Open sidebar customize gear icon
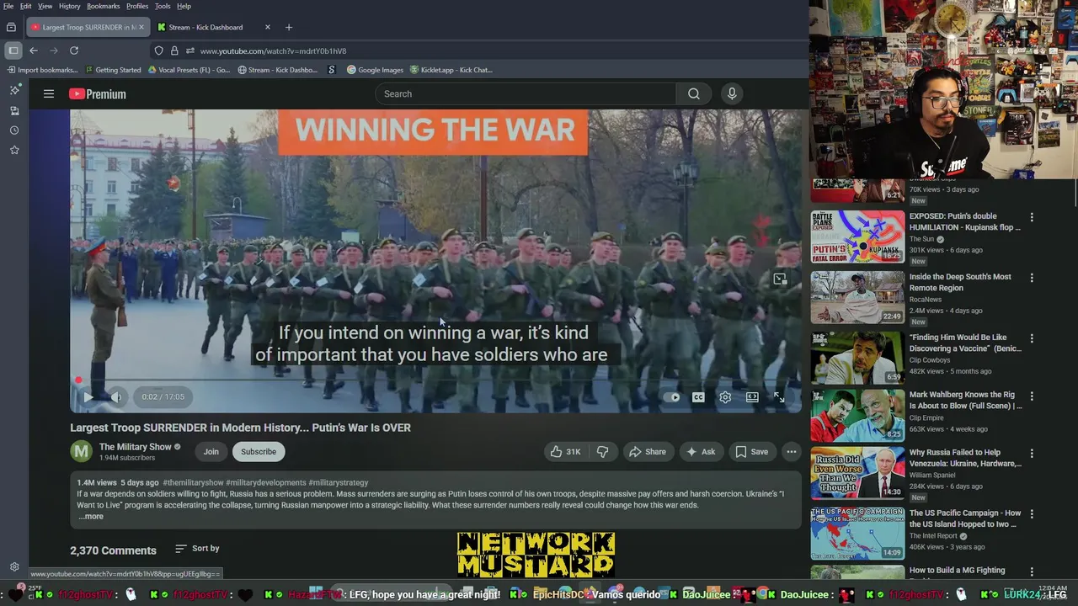The width and height of the screenshot is (1078, 606). (x=14, y=567)
